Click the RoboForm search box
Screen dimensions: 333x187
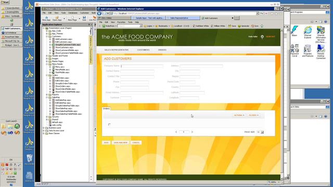pos(130,26)
